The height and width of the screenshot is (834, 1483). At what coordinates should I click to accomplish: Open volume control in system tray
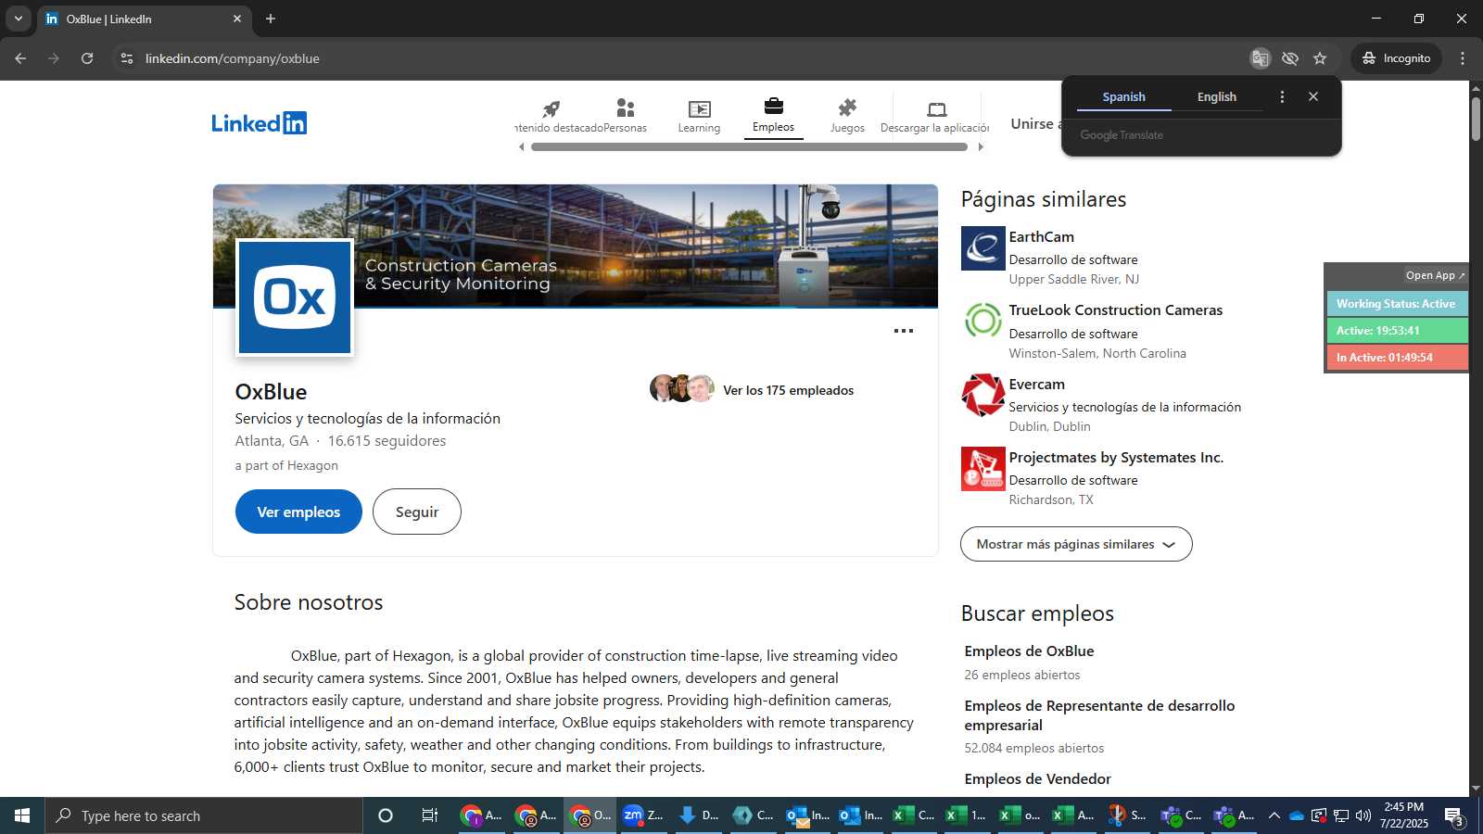click(1363, 815)
